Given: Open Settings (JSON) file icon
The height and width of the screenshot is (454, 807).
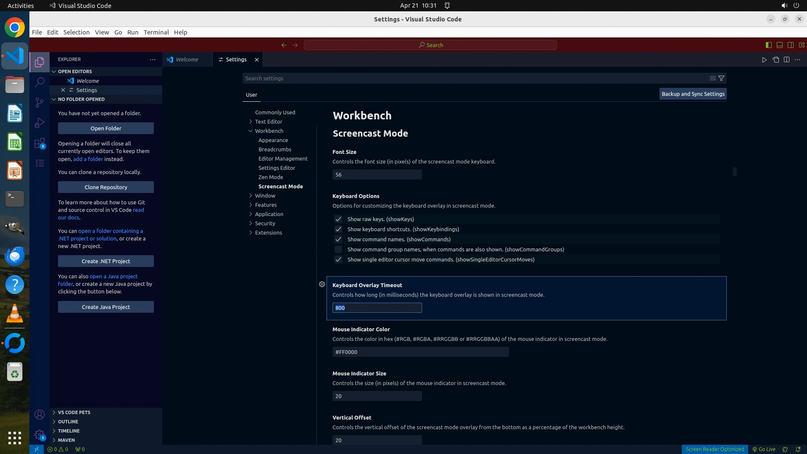Looking at the screenshot, I should tap(775, 60).
